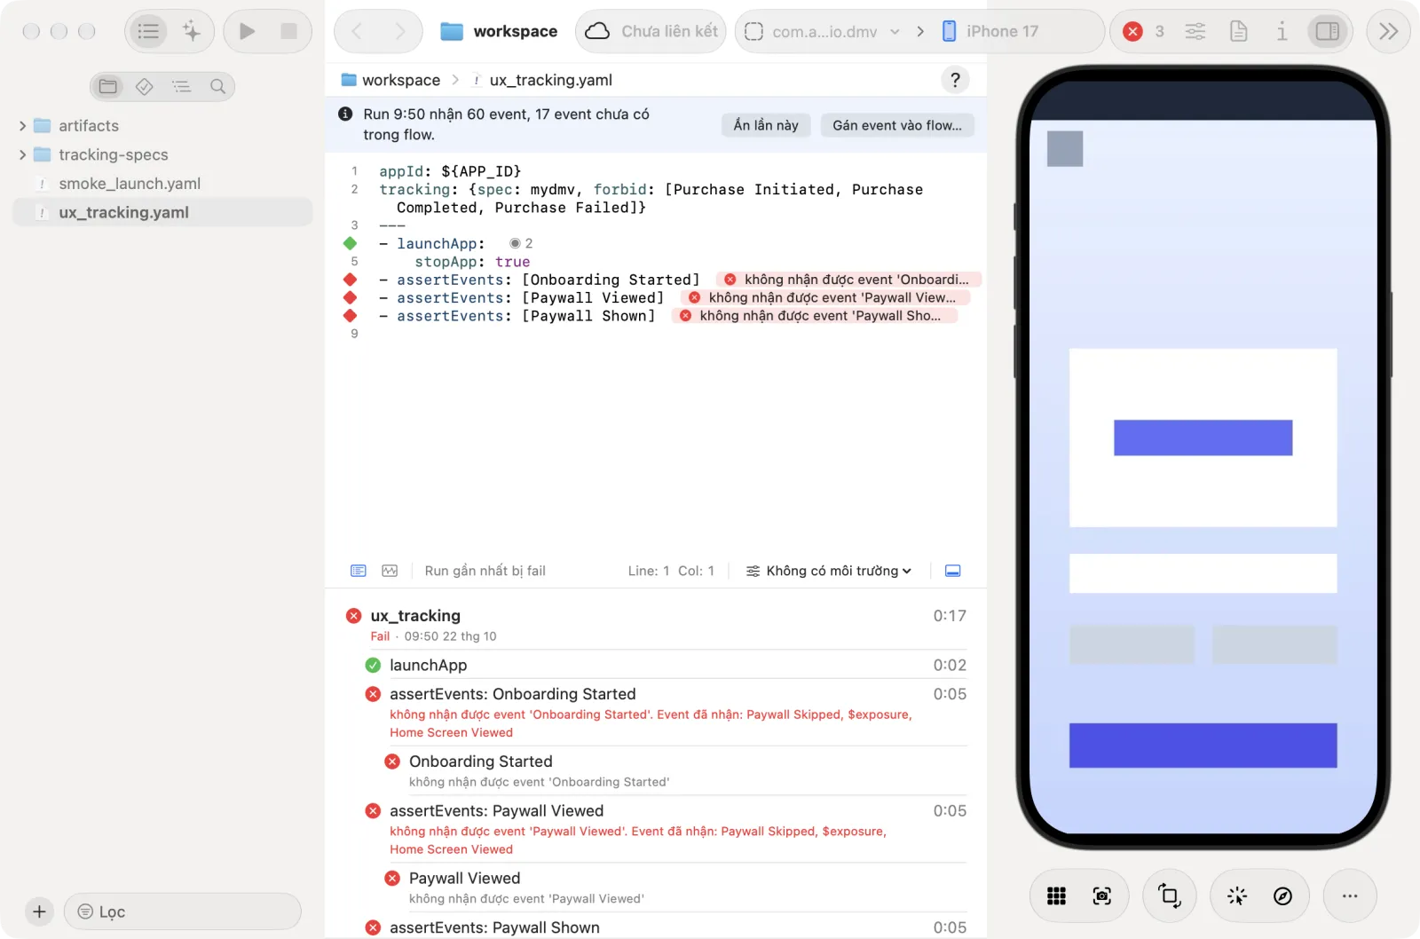This screenshot has height=939, width=1420.
Task: Click the plus add button in sidebar
Action: (x=39, y=911)
